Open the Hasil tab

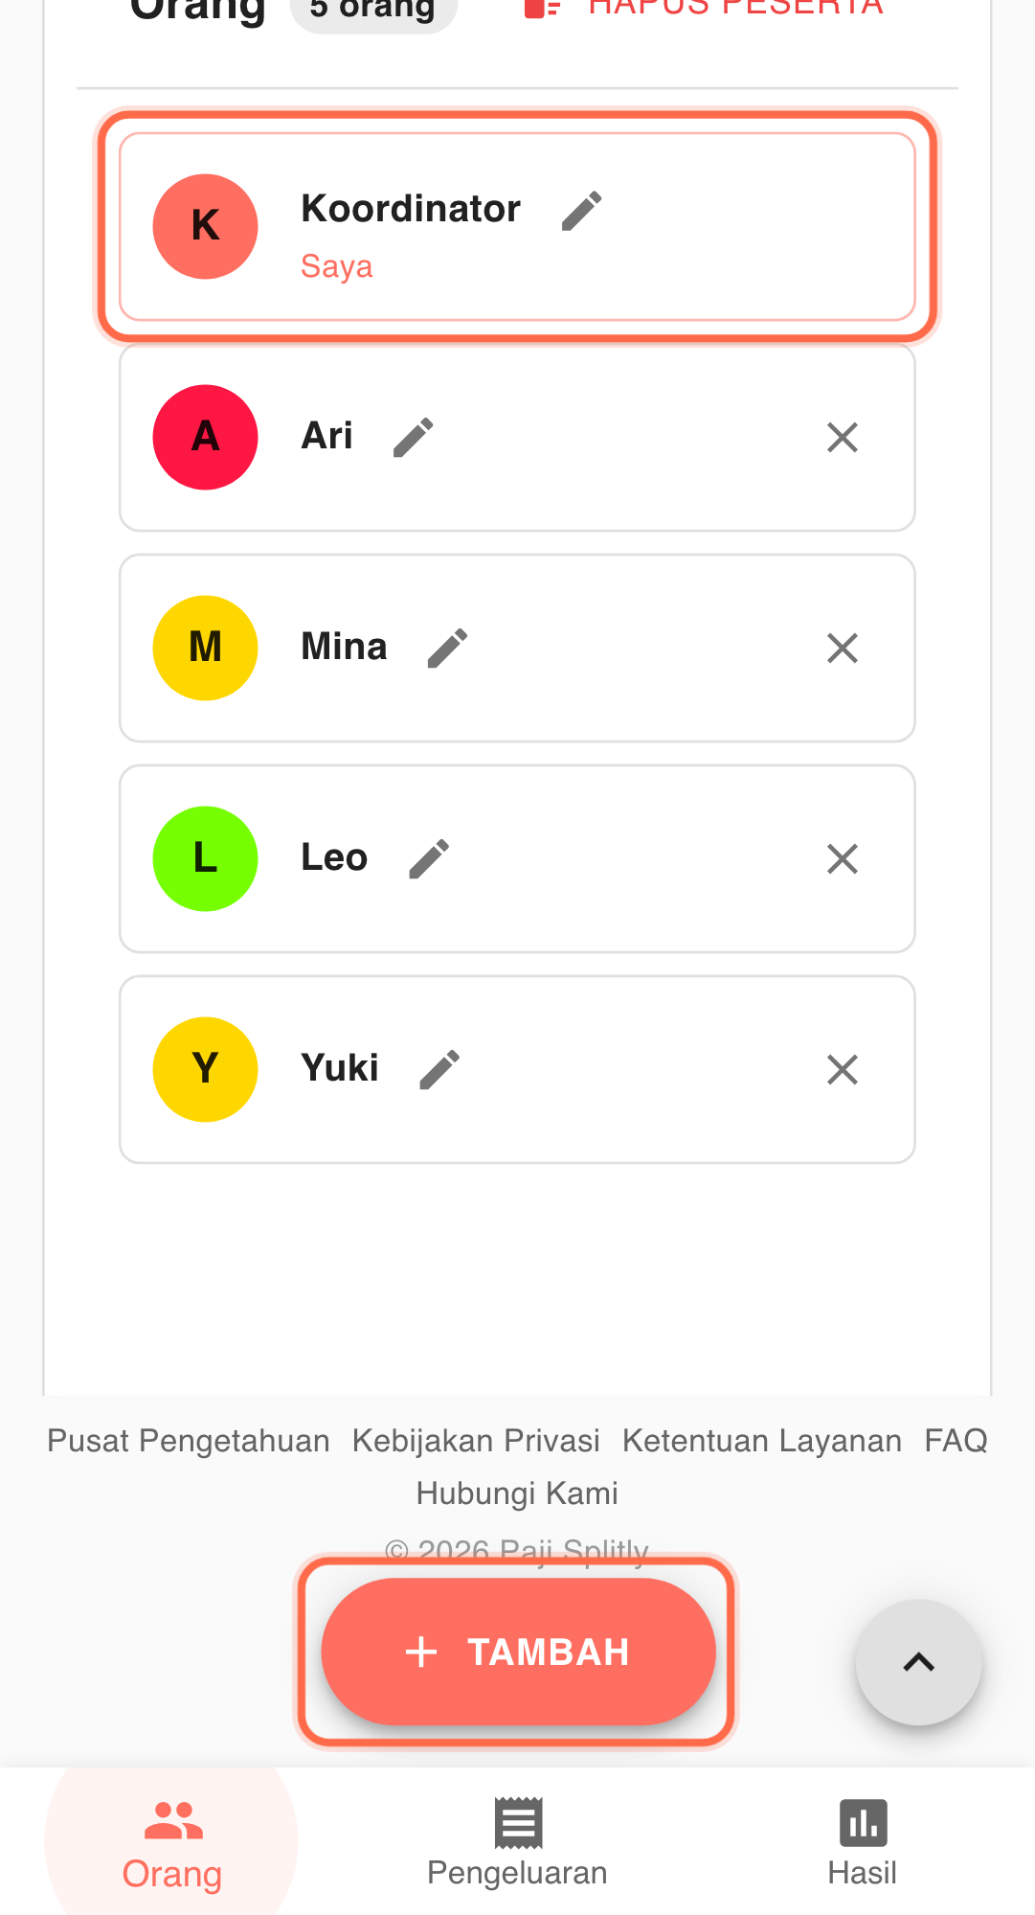coord(862,1841)
